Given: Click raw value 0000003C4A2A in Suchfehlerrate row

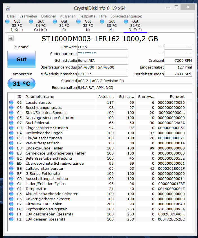Looking at the screenshot, I should coord(171,123).
